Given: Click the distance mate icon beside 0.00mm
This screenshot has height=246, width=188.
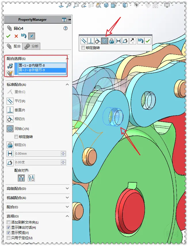Looking at the screenshot, I should point(10,154).
